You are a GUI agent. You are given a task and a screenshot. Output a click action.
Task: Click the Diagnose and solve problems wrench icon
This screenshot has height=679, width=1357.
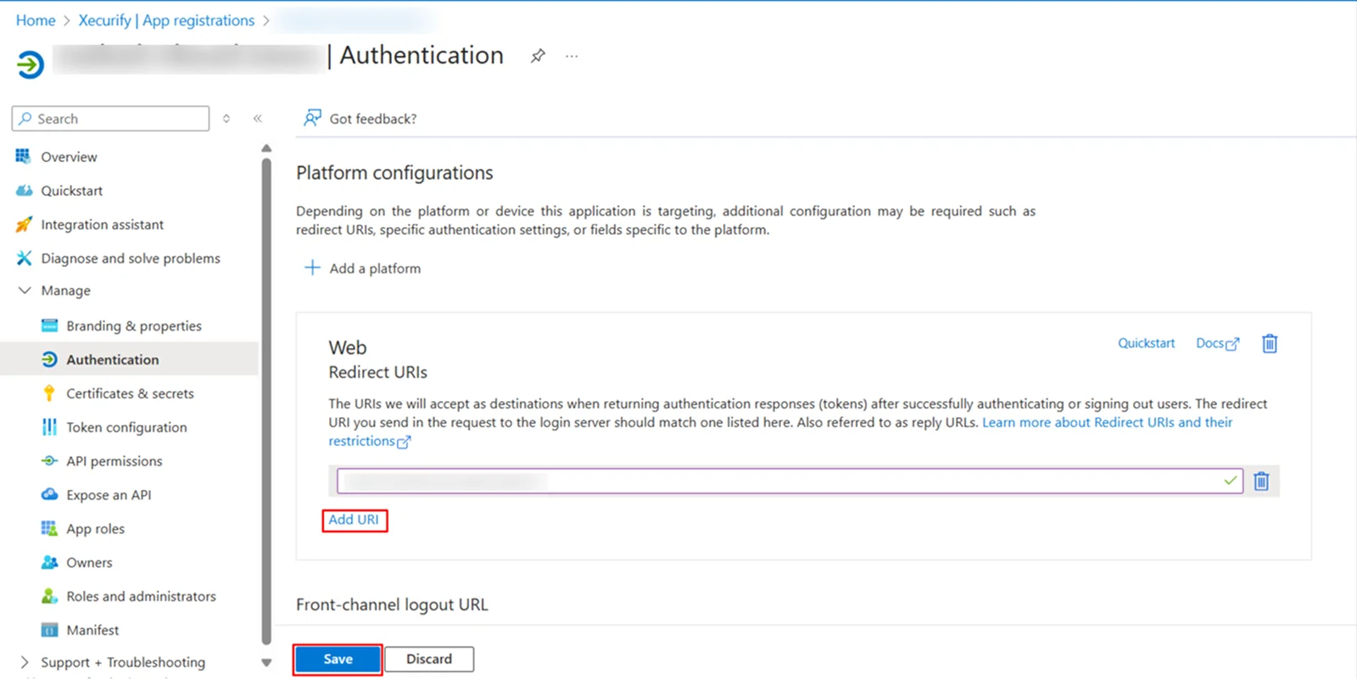pos(24,258)
